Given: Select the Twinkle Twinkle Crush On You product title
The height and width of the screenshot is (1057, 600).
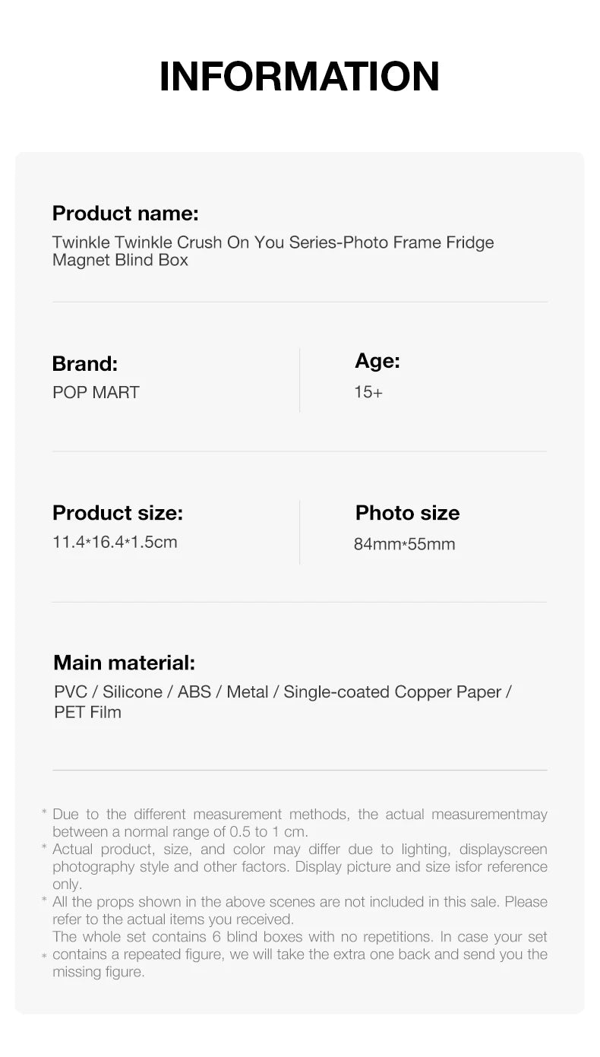Looking at the screenshot, I should [x=273, y=242].
